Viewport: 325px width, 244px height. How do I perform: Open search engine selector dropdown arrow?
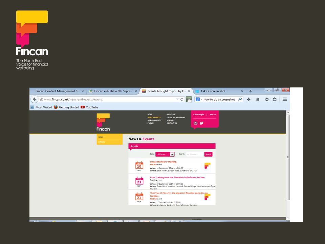click(x=201, y=99)
